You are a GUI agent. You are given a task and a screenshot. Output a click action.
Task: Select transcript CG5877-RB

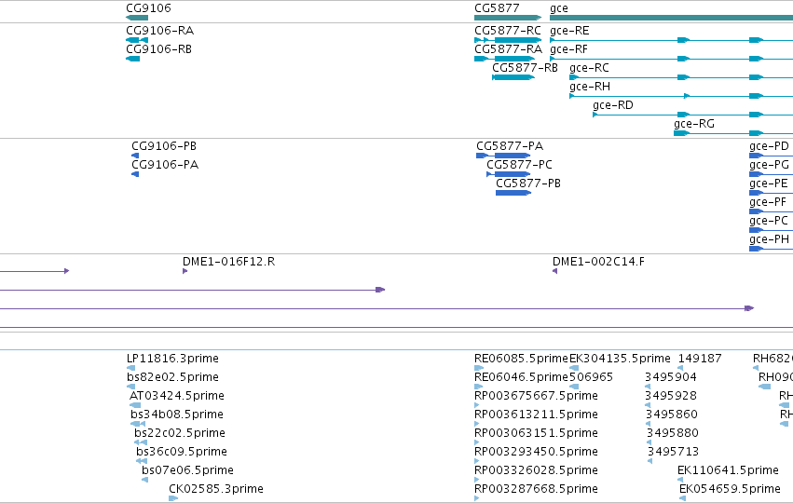click(513, 77)
